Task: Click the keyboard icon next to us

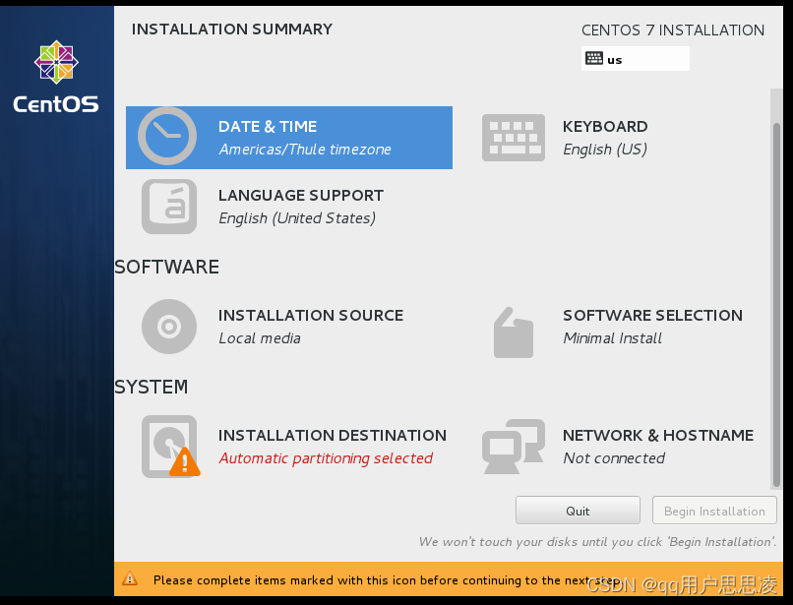Action: [x=593, y=58]
